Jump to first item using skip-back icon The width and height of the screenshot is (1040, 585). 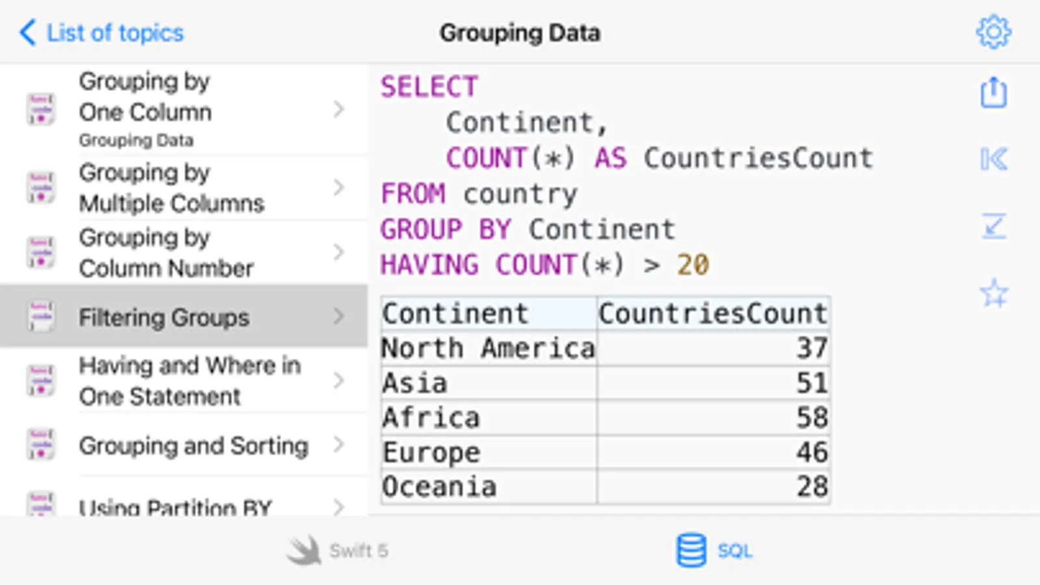(x=993, y=159)
